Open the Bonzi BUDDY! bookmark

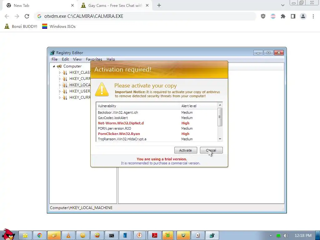pos(21,26)
